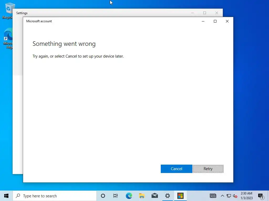Select the Recycle Bin desktop icon
This screenshot has height=201, width=269.
point(8,10)
